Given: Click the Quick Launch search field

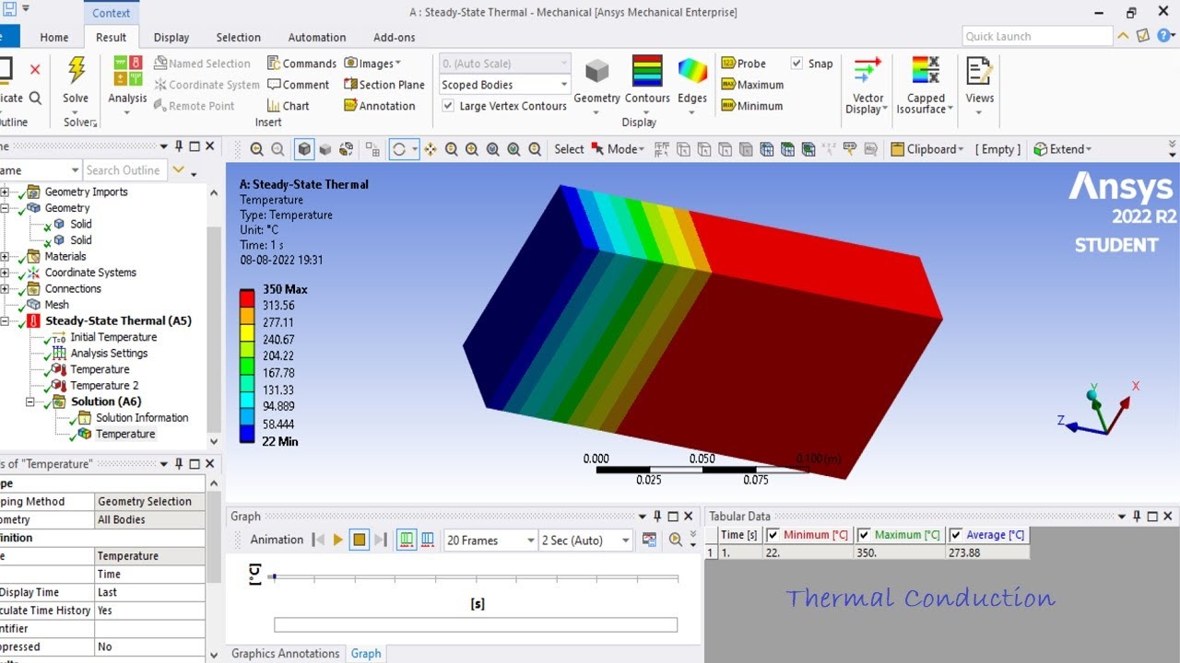Looking at the screenshot, I should click(x=1038, y=37).
